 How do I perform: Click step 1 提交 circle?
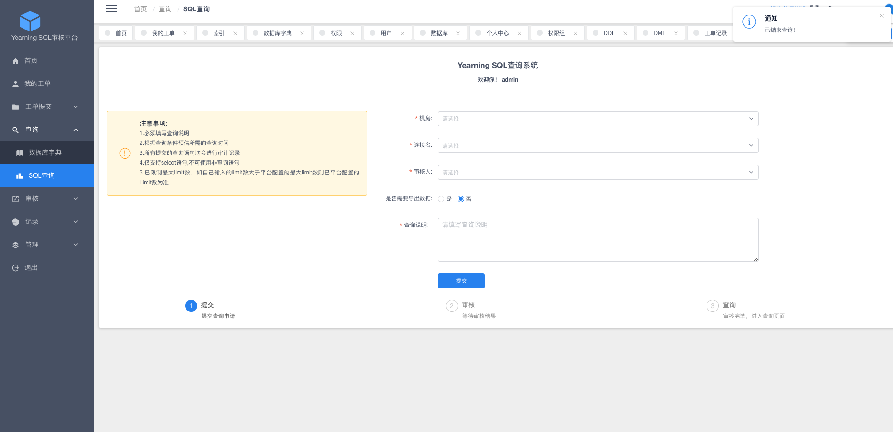tap(191, 306)
